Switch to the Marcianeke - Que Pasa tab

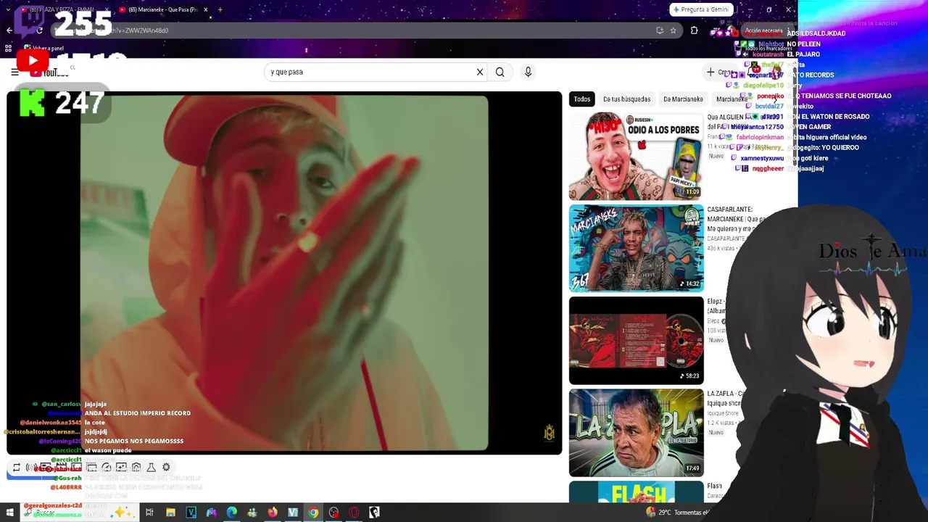(x=164, y=9)
